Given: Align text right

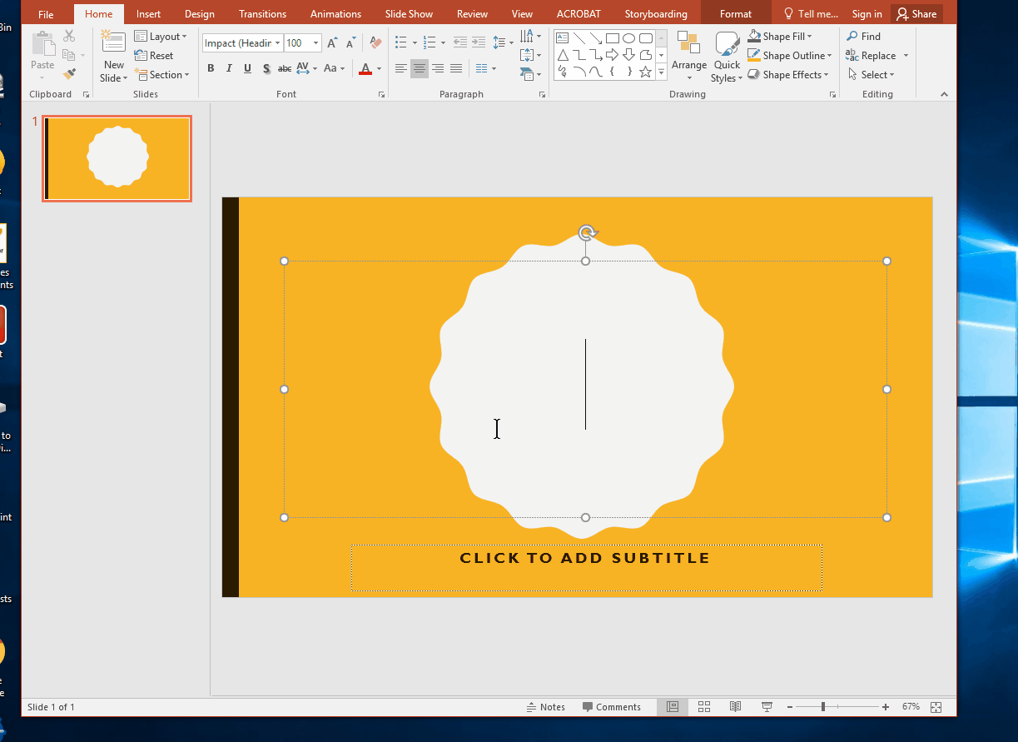Looking at the screenshot, I should [438, 68].
